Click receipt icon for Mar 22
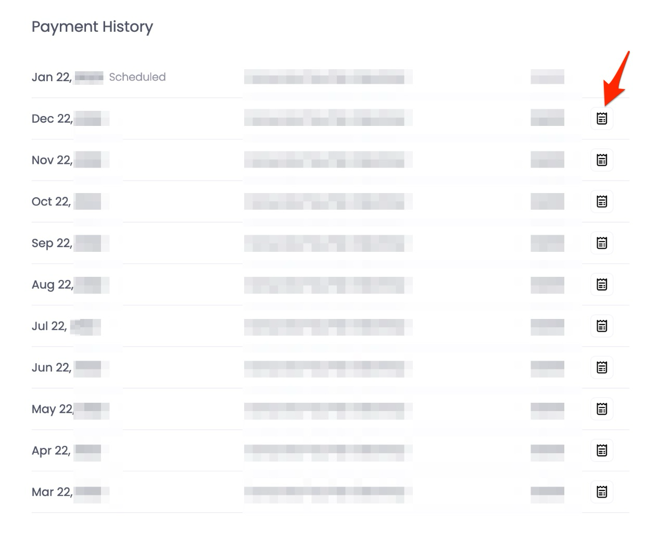Viewport: 657px width, 537px height. (602, 492)
